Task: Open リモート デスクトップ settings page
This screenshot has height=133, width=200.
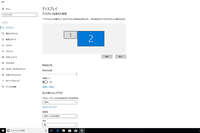Action: (x=13, y=81)
